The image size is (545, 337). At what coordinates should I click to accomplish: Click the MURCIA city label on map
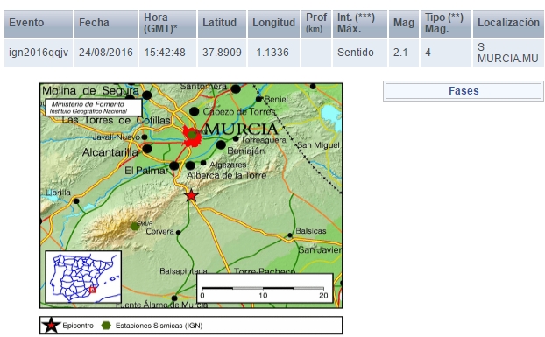click(x=241, y=129)
